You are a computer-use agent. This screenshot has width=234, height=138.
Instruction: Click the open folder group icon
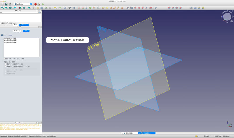coord(42,8)
